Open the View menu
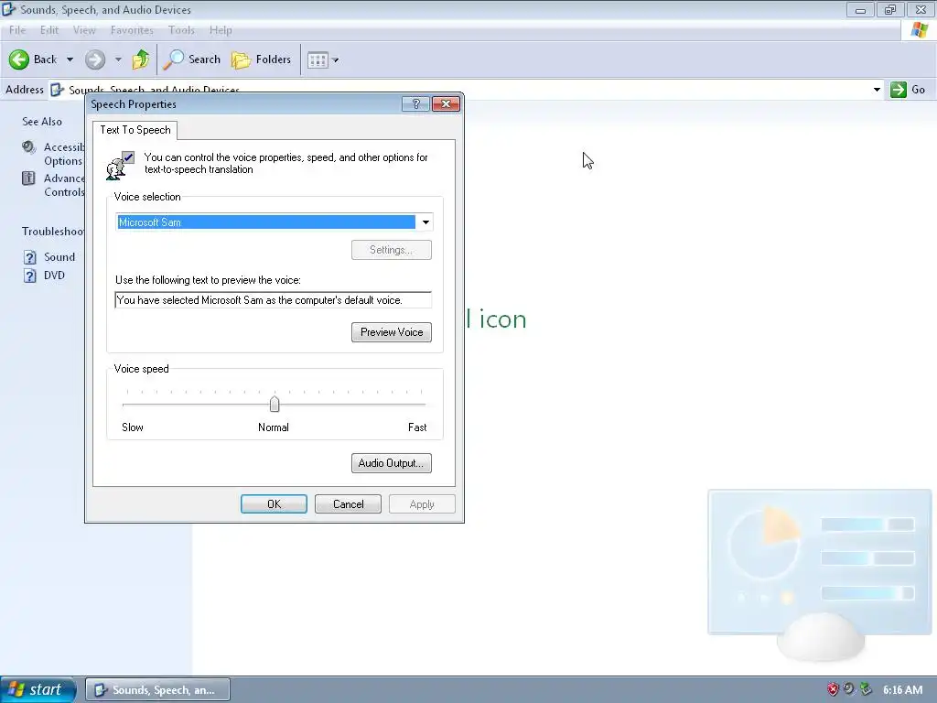 pyautogui.click(x=84, y=30)
